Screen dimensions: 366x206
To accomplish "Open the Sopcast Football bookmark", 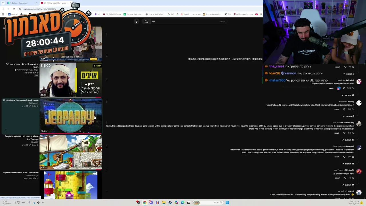I will click(x=212, y=14).
